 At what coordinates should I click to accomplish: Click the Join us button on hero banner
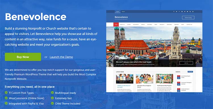point(186,63)
